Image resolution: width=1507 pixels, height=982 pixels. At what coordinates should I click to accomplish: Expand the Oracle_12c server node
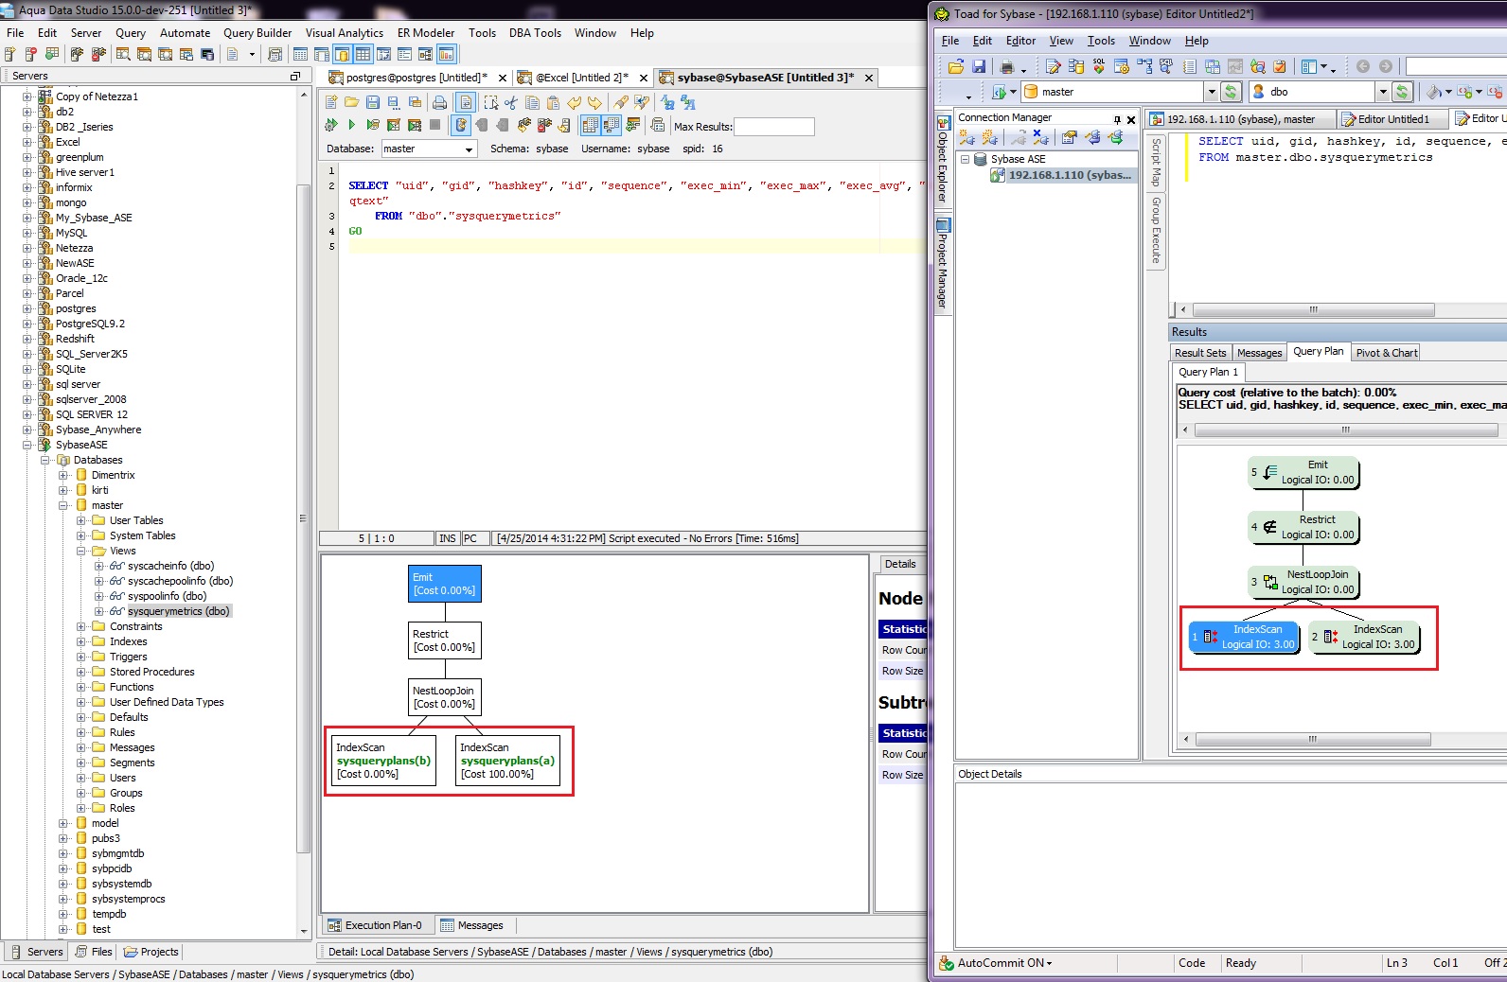[27, 278]
